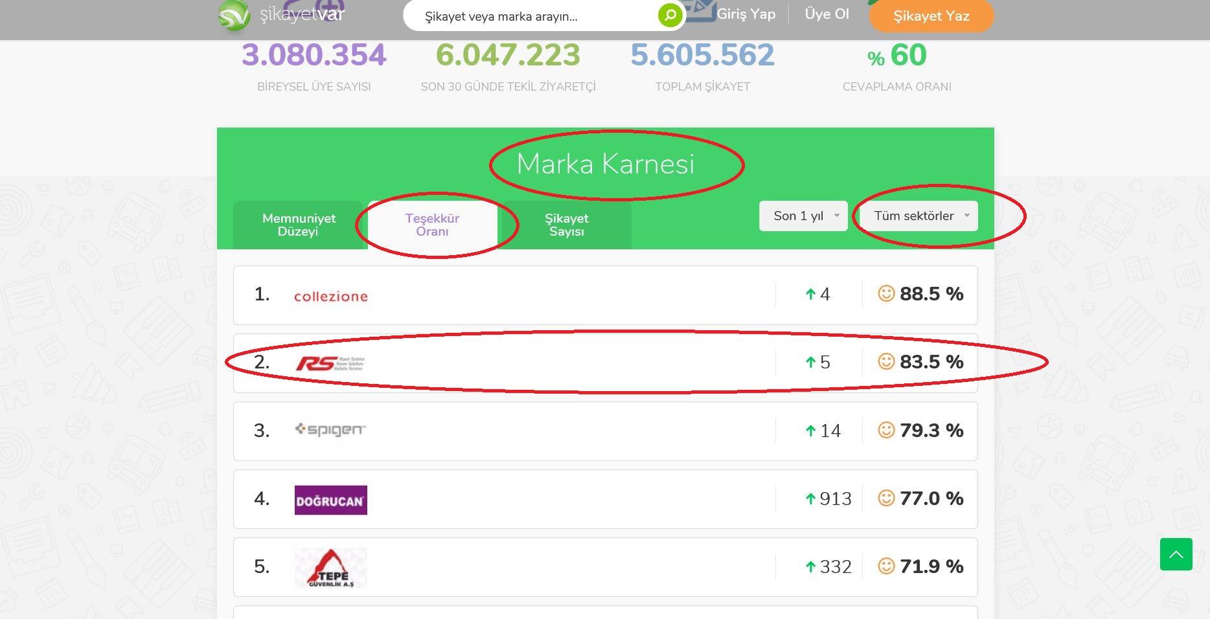Click the Üye Ol link
Image resolution: width=1210 pixels, height=619 pixels.
(x=827, y=14)
